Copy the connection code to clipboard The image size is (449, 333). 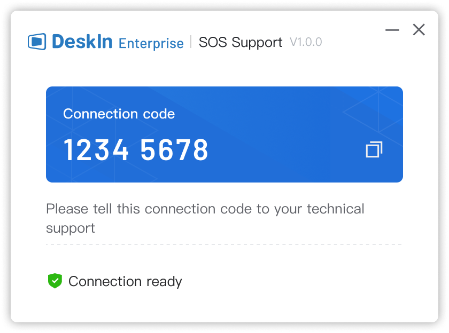click(x=374, y=150)
